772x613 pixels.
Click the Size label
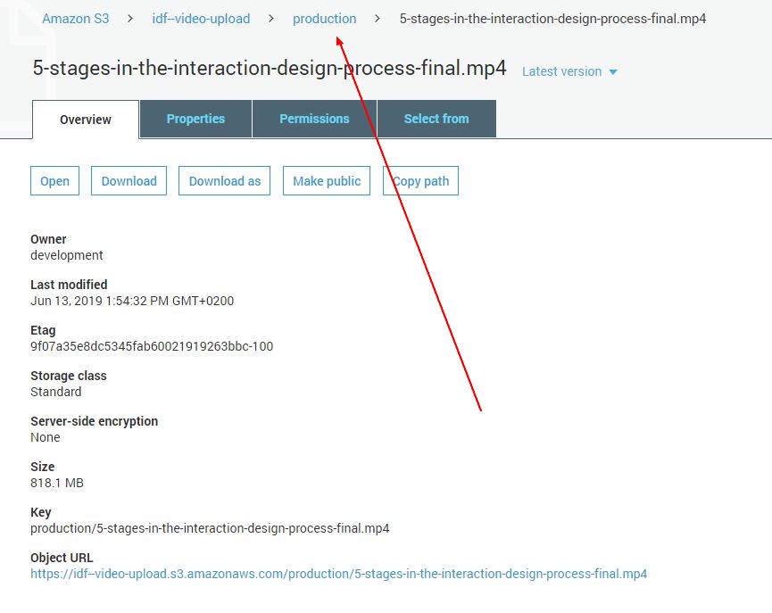(x=42, y=467)
